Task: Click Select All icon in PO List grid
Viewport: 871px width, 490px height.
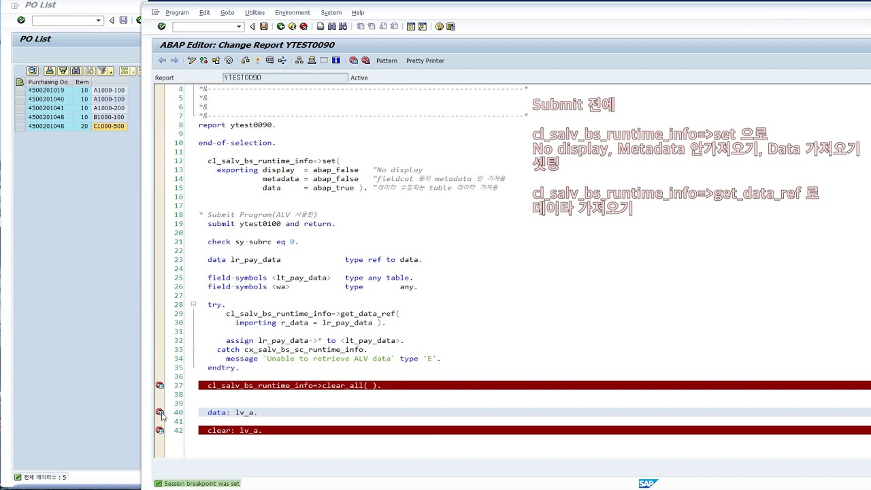Action: tap(20, 82)
